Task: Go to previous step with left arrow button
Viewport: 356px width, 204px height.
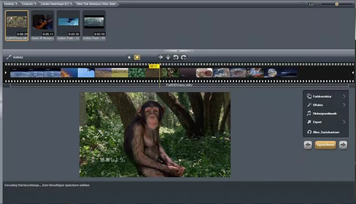Action: [308, 145]
